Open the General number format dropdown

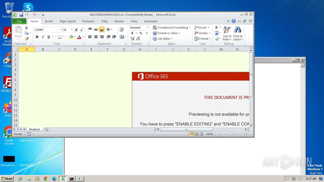[148, 28]
